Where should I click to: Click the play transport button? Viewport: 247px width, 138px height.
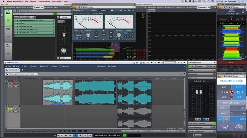point(85,135)
